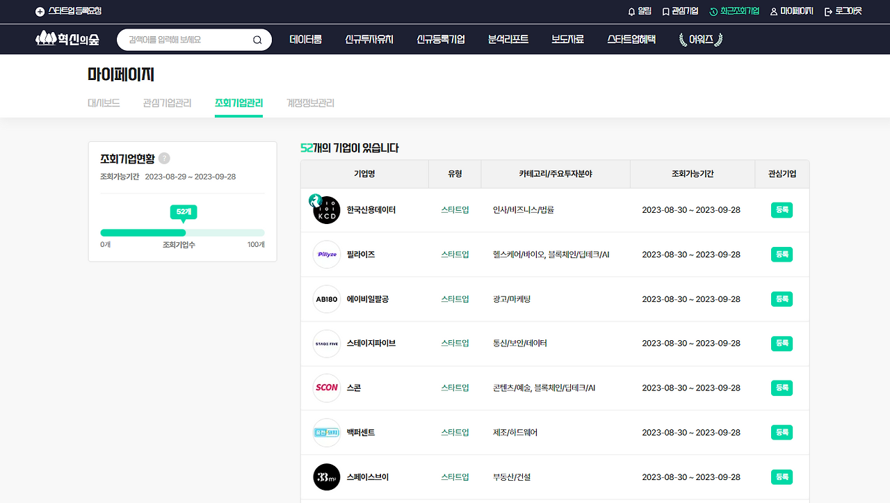
Task: Open the 스타트업혜택 menu
Action: [x=631, y=40]
